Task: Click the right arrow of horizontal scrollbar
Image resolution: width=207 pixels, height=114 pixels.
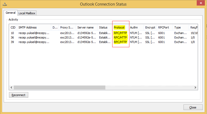Action: coord(195,88)
